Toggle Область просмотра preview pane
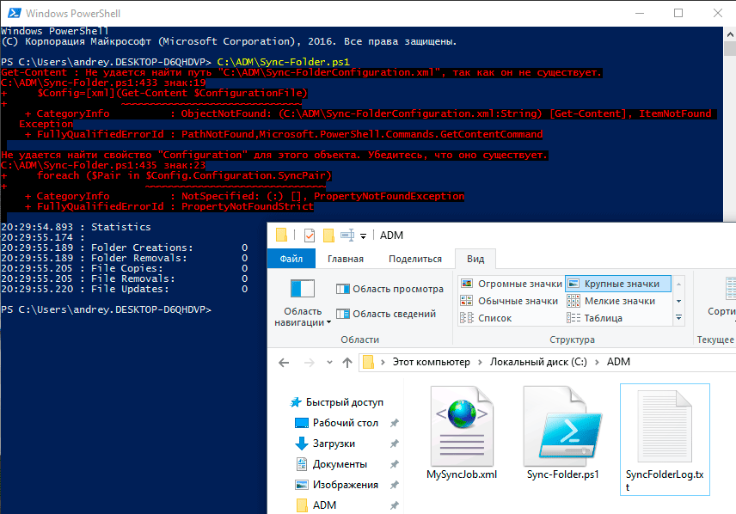Image resolution: width=736 pixels, height=514 pixels. click(x=389, y=289)
